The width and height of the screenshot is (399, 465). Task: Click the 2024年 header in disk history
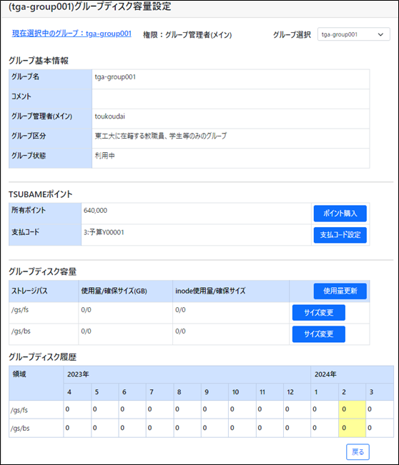(x=325, y=374)
